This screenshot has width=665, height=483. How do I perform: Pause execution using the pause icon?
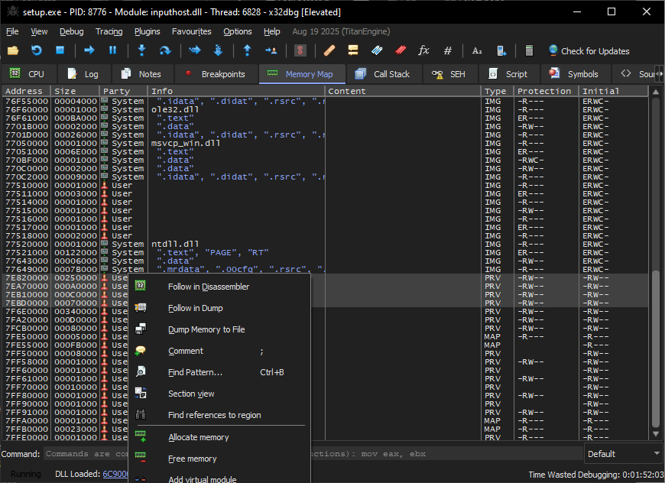pyautogui.click(x=112, y=51)
